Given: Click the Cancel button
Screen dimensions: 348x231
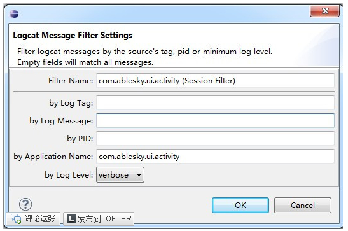Looking at the screenshot, I should point(303,206).
